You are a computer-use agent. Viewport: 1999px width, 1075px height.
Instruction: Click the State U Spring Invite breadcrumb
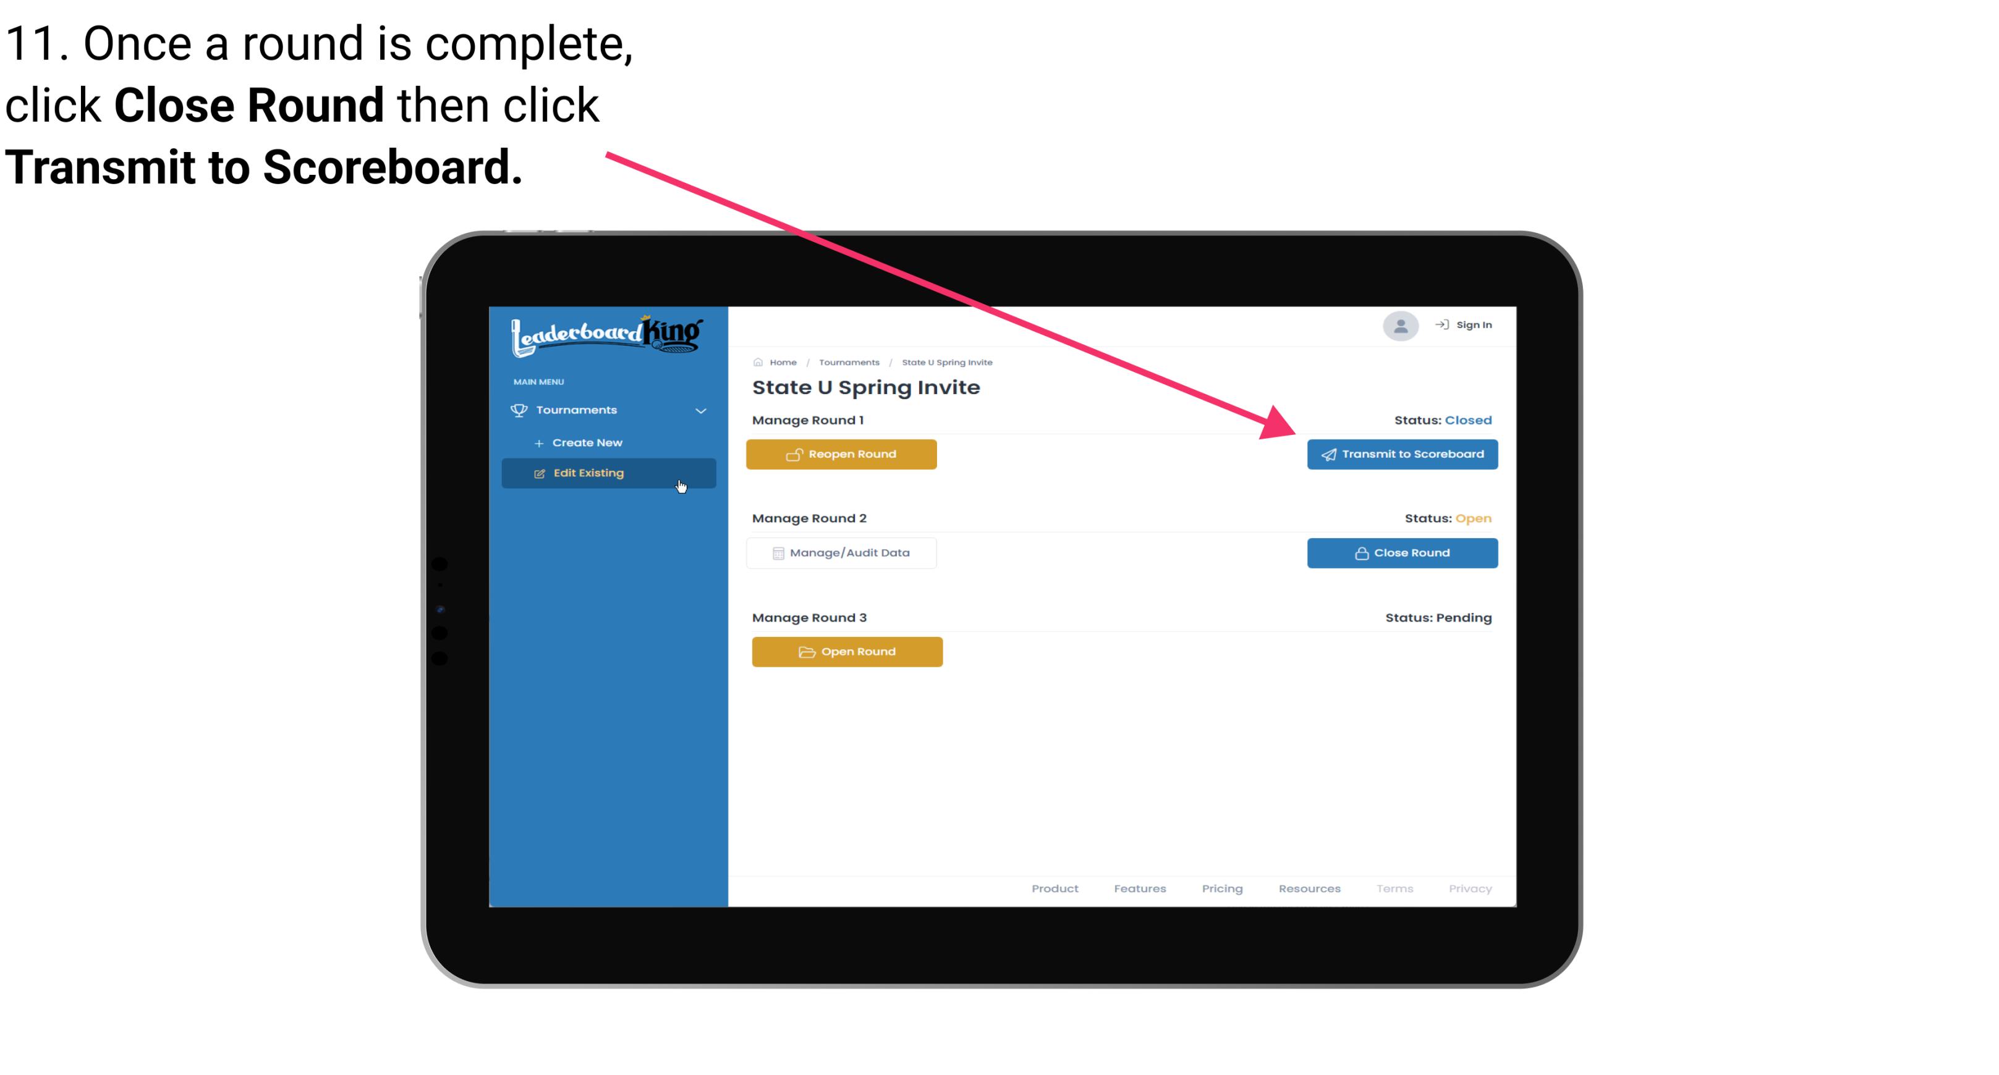[x=946, y=361]
